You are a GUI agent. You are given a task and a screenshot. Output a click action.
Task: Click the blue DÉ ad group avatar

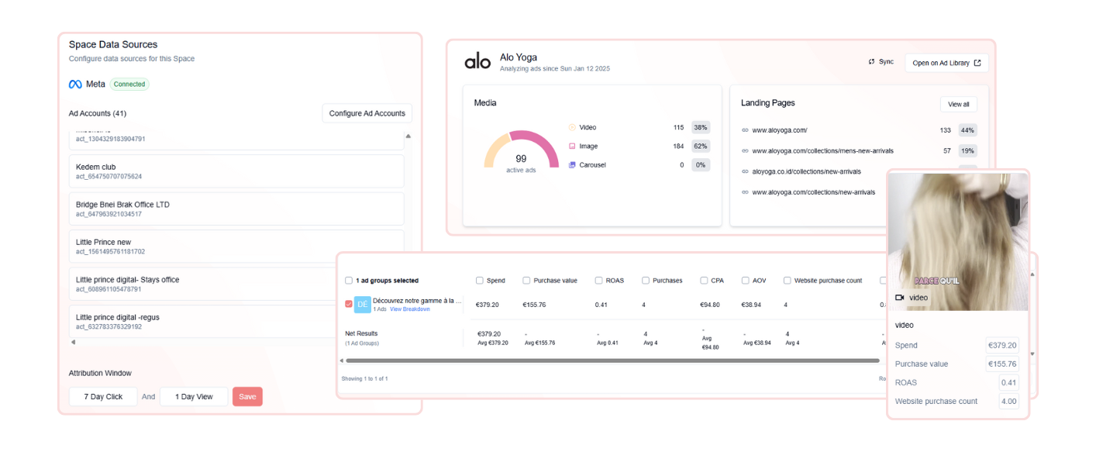(362, 305)
